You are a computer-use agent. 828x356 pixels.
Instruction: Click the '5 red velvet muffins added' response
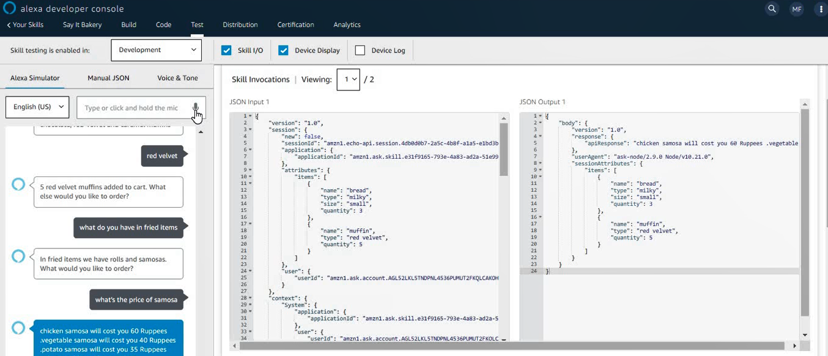108,192
